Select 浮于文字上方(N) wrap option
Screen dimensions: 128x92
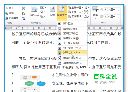pos(72,53)
